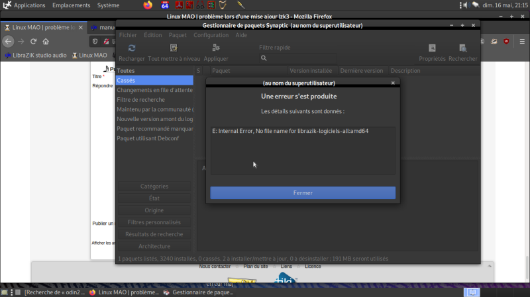Viewport: 530px width, 297px height.
Task: Click the date and time clock
Action: coord(505,5)
